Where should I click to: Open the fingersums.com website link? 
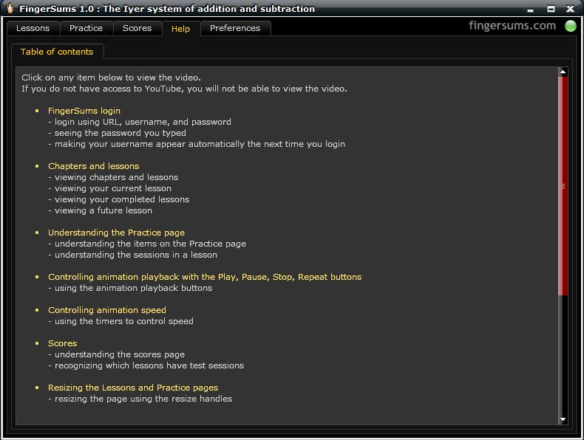click(512, 26)
